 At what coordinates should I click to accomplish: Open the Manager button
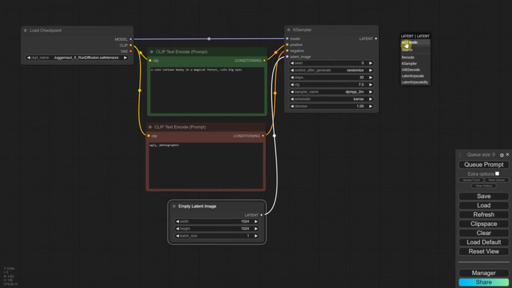click(483, 273)
